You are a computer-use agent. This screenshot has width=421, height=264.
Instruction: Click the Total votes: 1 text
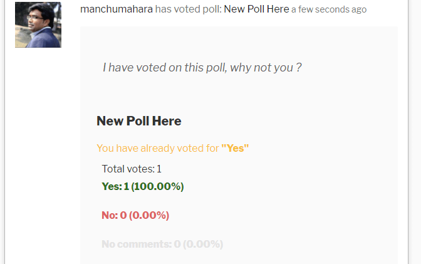click(x=132, y=169)
